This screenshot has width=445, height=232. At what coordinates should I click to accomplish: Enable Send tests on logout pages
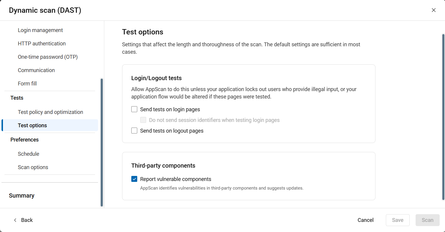point(134,131)
